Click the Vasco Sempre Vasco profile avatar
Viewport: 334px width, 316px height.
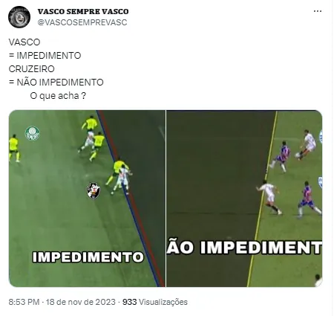click(x=19, y=17)
